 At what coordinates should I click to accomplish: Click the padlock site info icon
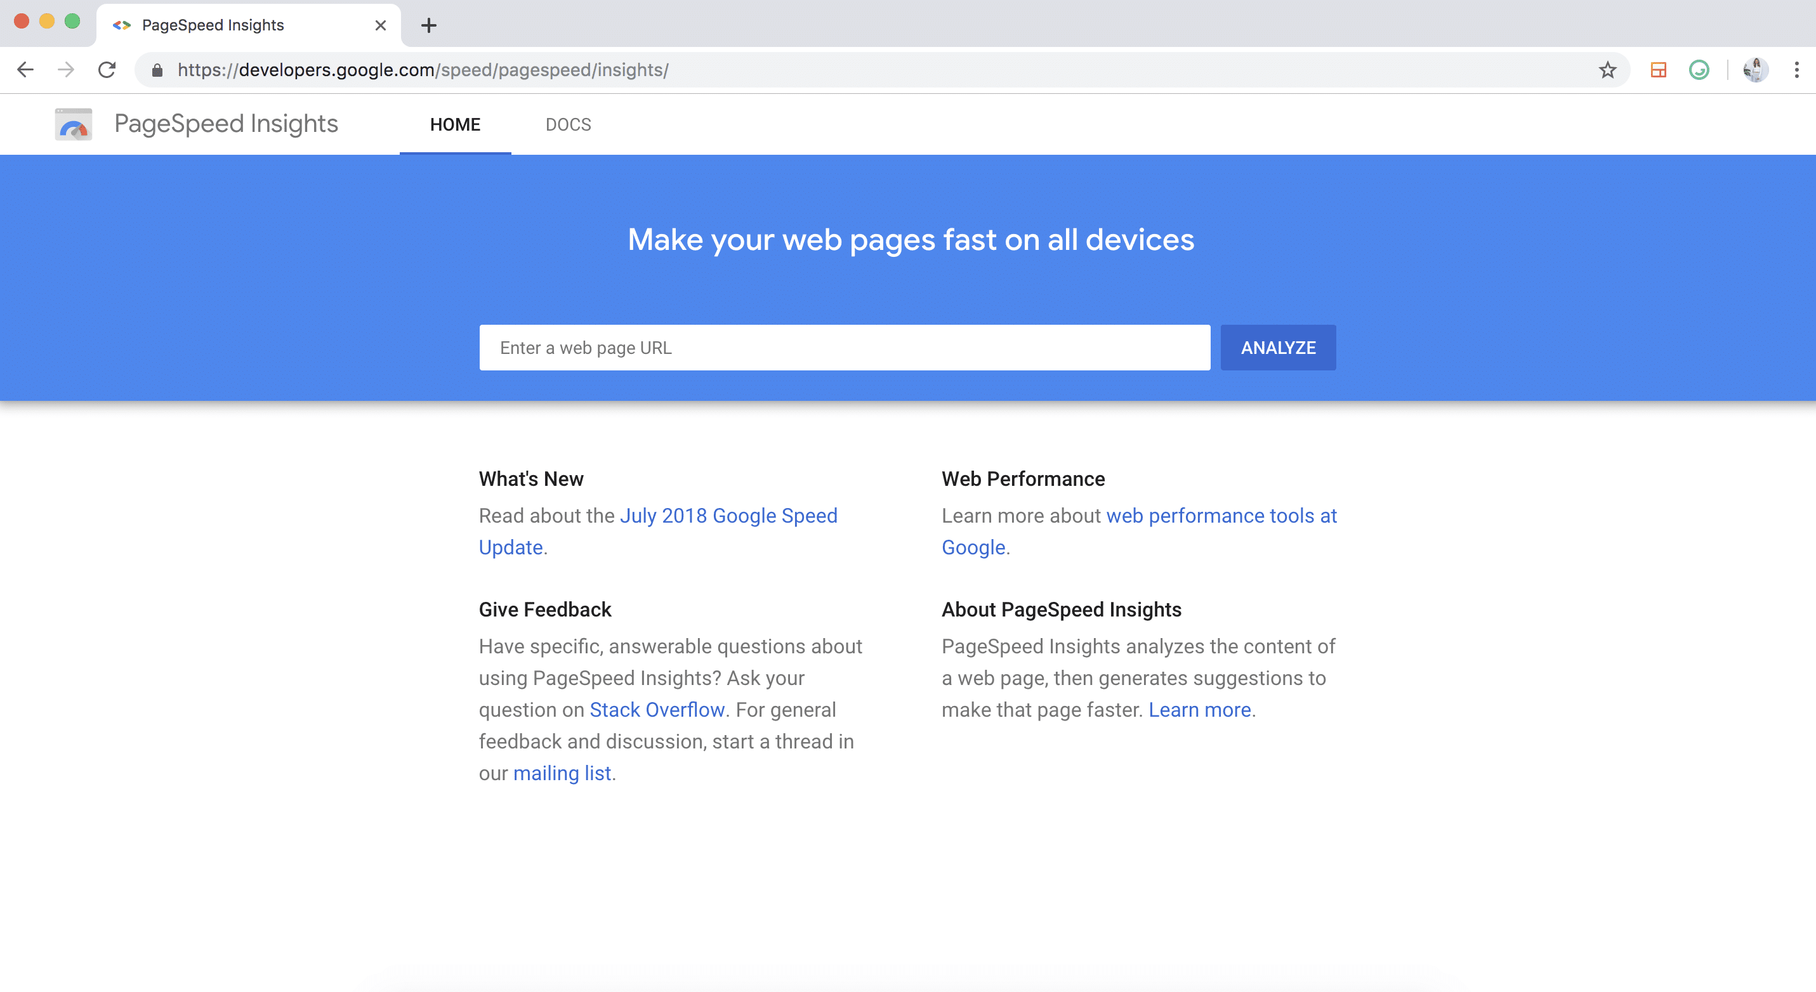pyautogui.click(x=157, y=70)
